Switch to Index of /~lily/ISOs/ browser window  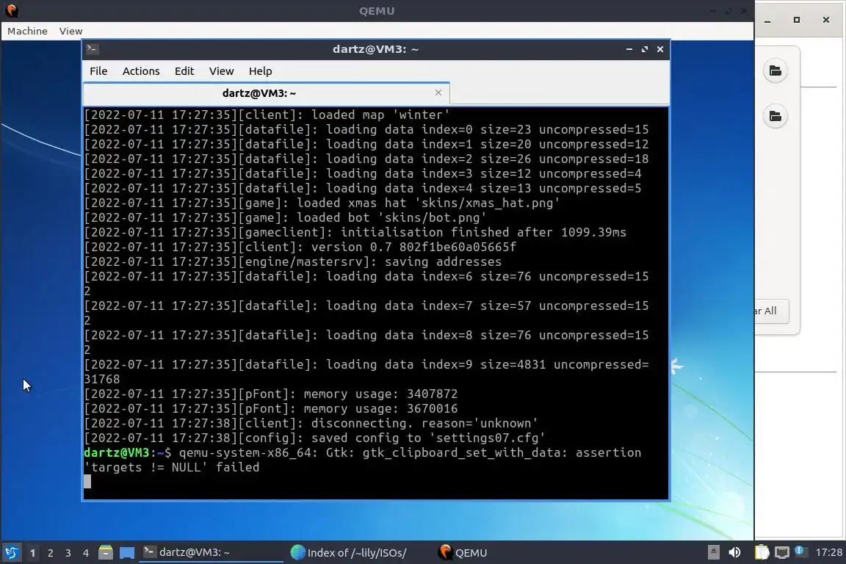point(349,552)
